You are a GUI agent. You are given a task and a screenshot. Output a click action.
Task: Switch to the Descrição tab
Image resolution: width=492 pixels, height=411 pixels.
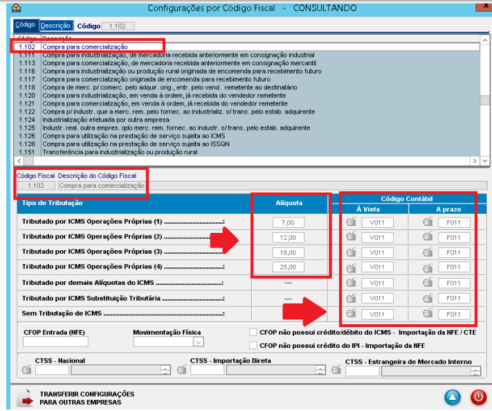[55, 26]
